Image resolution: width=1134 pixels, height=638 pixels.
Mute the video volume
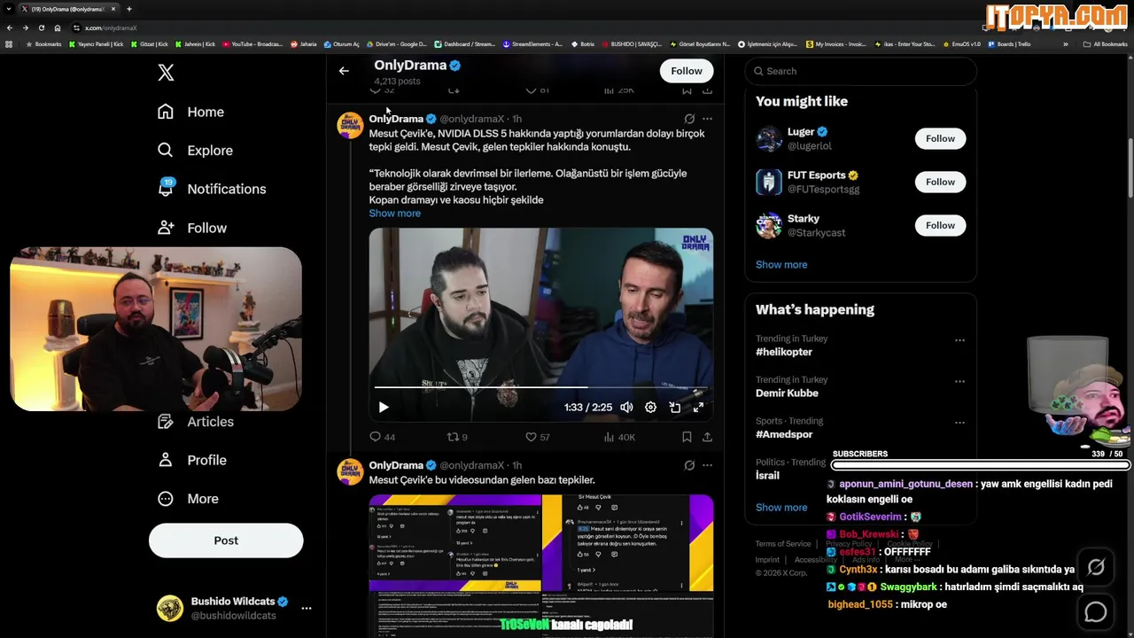626,408
